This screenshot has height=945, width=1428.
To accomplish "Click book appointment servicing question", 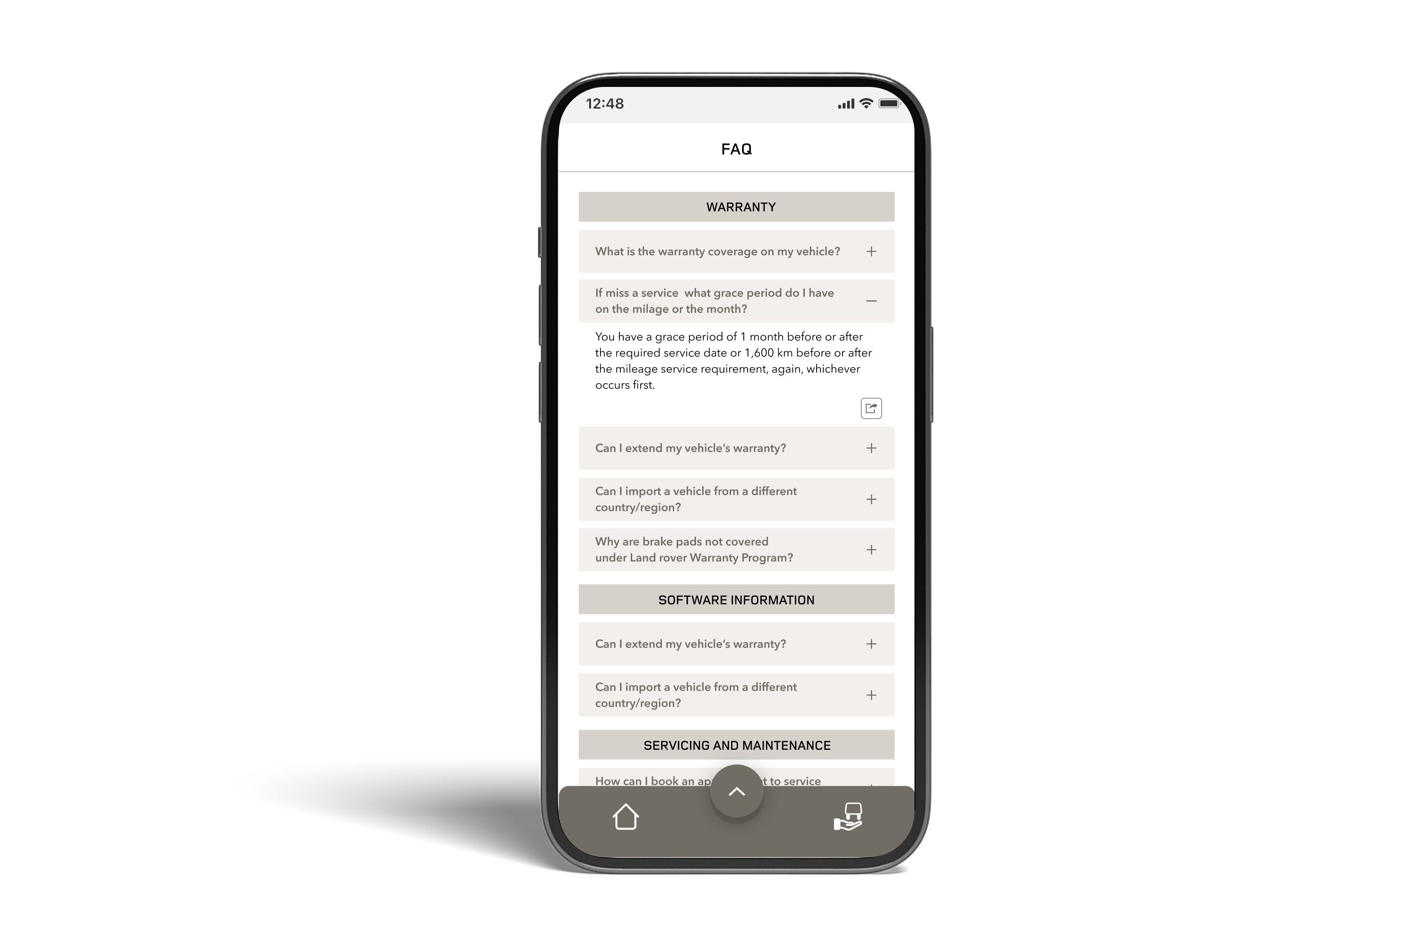I will click(x=736, y=781).
